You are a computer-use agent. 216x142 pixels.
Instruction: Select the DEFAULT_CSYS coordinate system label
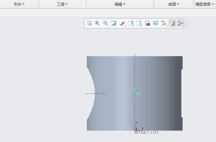(146, 133)
